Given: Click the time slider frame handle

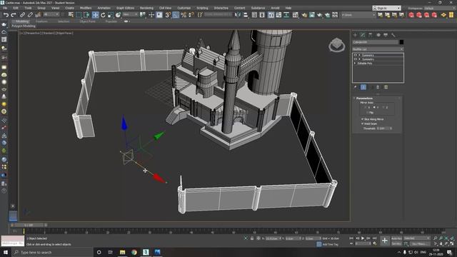Looking at the screenshot, I should tap(29, 225).
